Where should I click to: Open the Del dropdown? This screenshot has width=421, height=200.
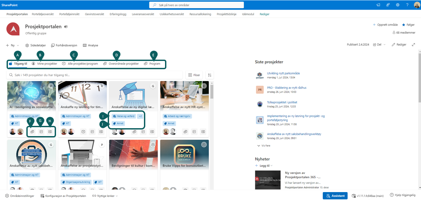click(x=378, y=45)
